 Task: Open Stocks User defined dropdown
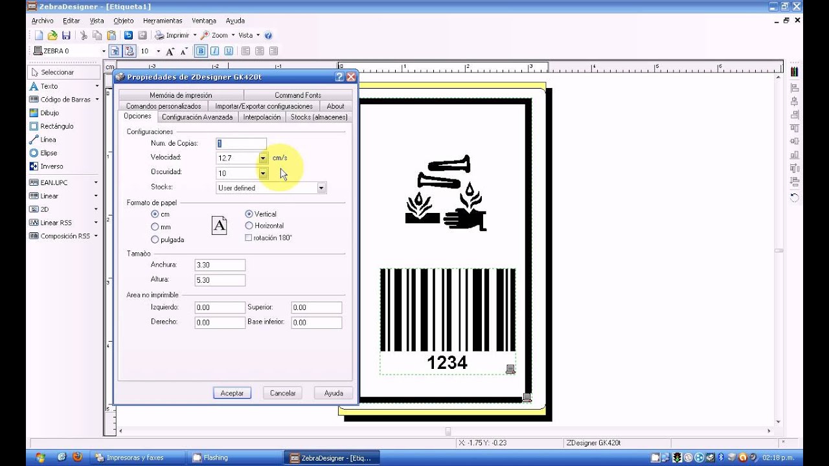[321, 188]
